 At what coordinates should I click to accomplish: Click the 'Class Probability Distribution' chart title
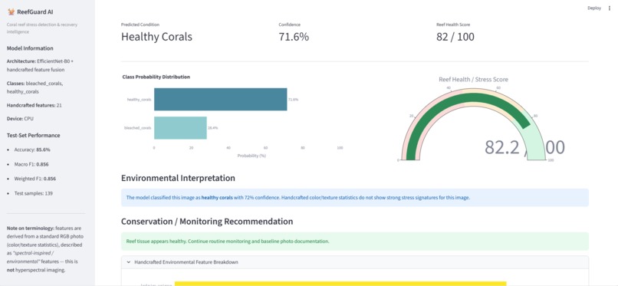pos(156,77)
